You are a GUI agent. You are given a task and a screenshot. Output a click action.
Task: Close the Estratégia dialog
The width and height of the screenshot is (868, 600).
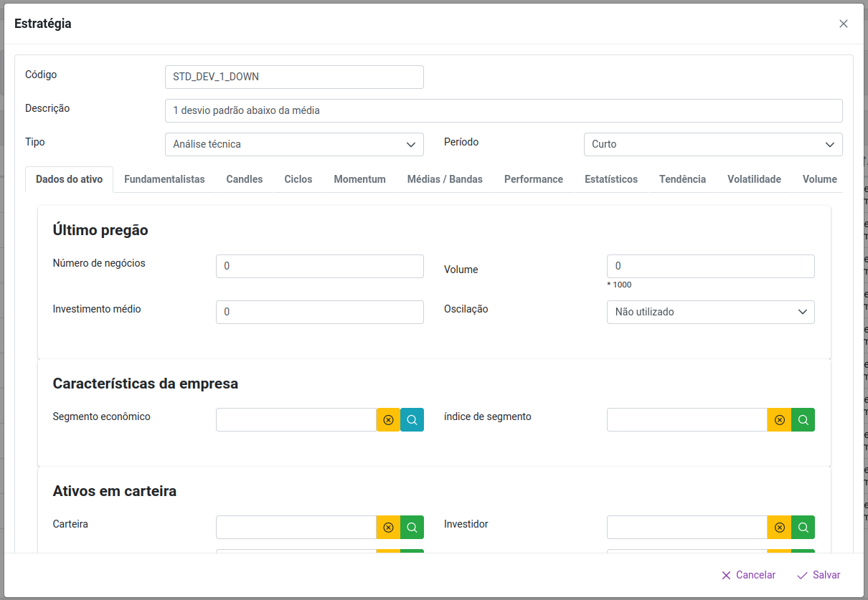[843, 24]
